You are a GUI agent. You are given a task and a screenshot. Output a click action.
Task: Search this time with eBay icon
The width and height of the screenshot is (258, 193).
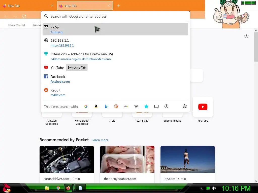pos(126,106)
